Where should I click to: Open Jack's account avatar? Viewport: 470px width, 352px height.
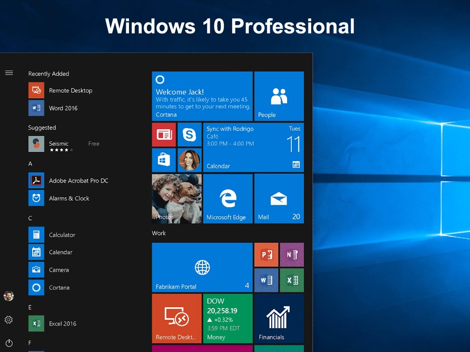click(9, 296)
